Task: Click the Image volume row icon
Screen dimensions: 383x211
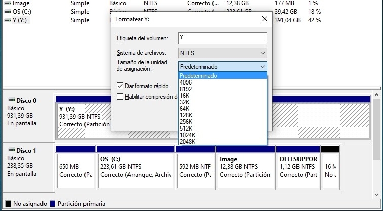Action: coord(7,3)
